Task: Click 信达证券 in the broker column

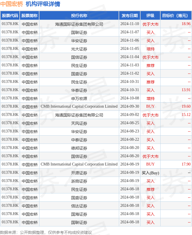Action: [79, 206]
